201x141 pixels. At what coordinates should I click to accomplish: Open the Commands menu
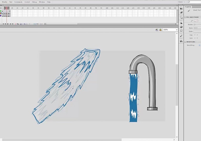[18, 2]
